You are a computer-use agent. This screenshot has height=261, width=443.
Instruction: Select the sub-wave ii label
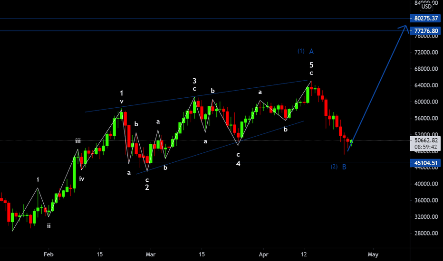(48, 226)
